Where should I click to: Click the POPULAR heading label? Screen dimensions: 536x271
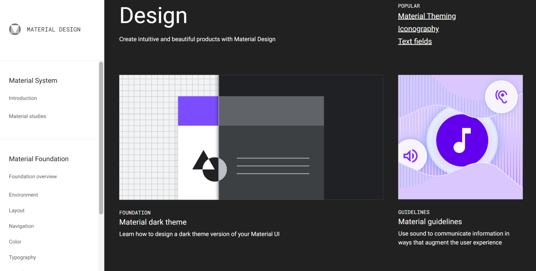[409, 6]
